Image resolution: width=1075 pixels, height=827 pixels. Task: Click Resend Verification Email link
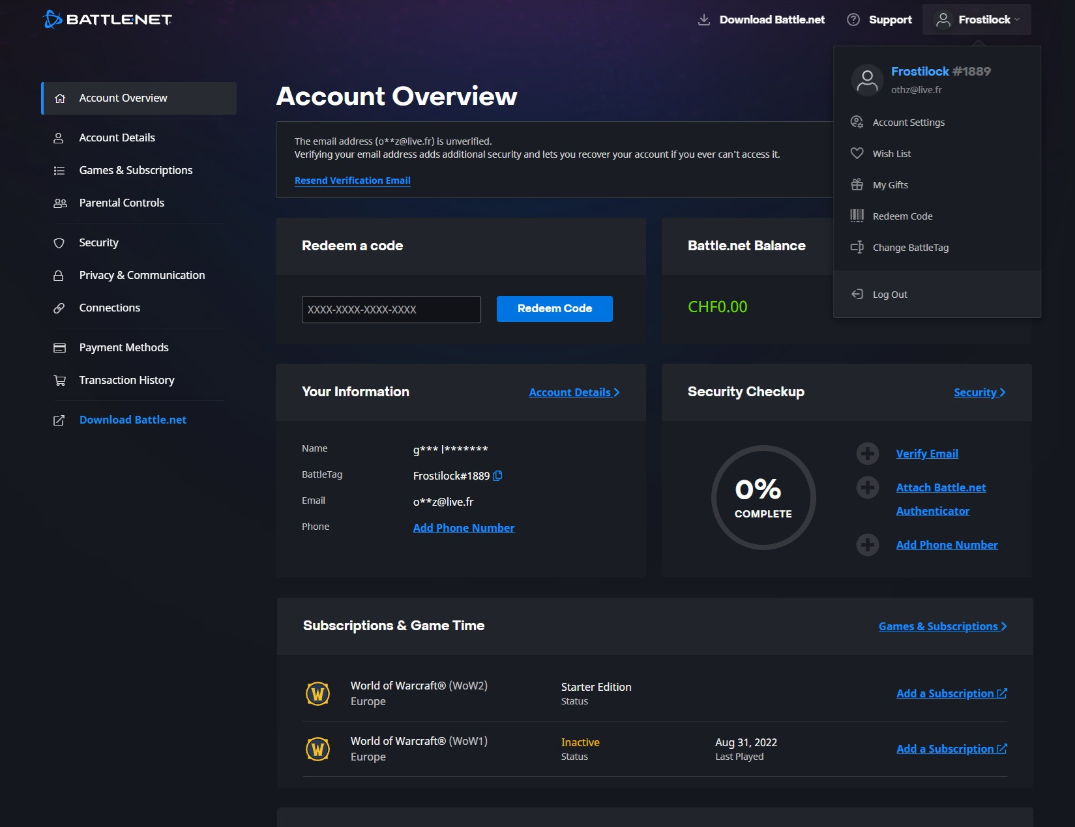(353, 181)
